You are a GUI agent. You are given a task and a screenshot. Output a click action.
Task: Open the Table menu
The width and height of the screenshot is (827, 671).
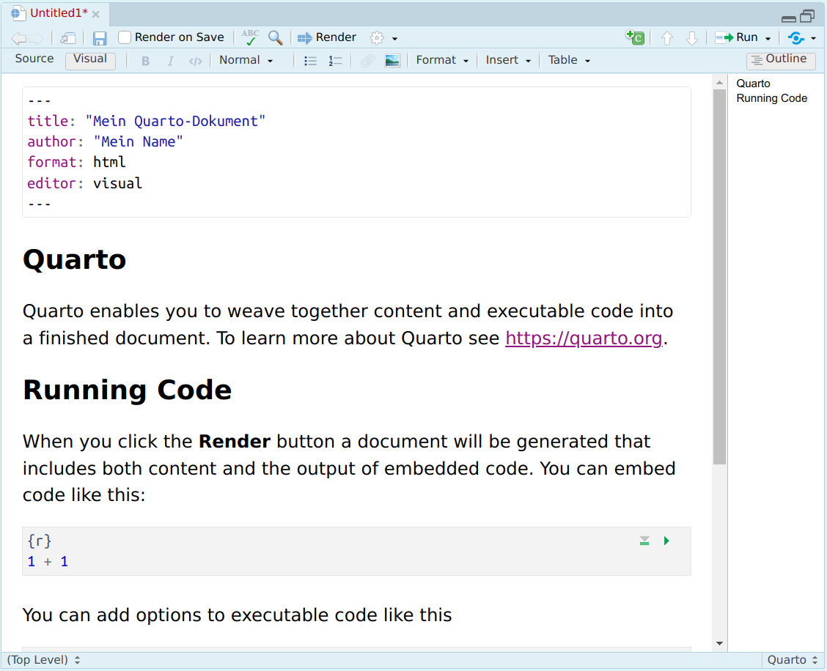pyautogui.click(x=569, y=60)
